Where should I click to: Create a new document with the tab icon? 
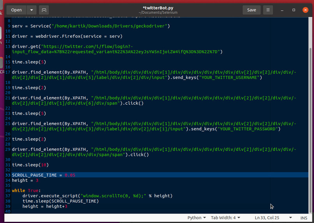[44, 10]
